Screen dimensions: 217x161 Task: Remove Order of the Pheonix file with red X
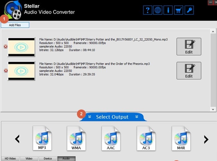coord(6,71)
